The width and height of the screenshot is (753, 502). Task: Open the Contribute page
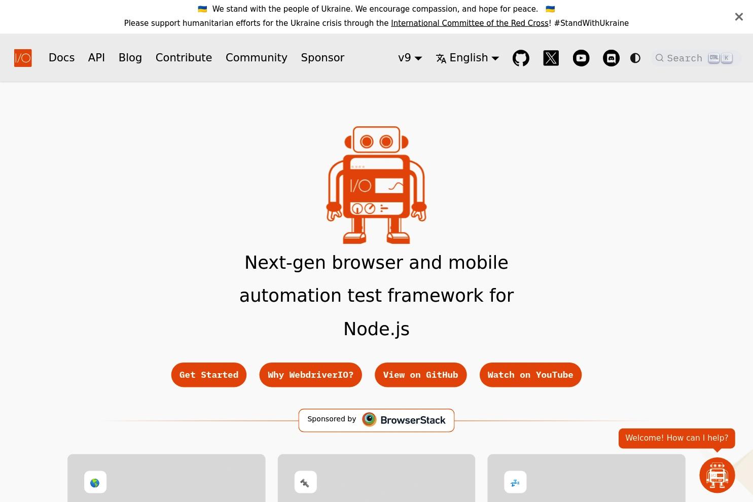point(184,58)
